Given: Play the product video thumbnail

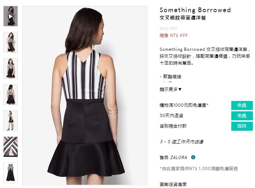Looking at the screenshot, I should [10, 16].
